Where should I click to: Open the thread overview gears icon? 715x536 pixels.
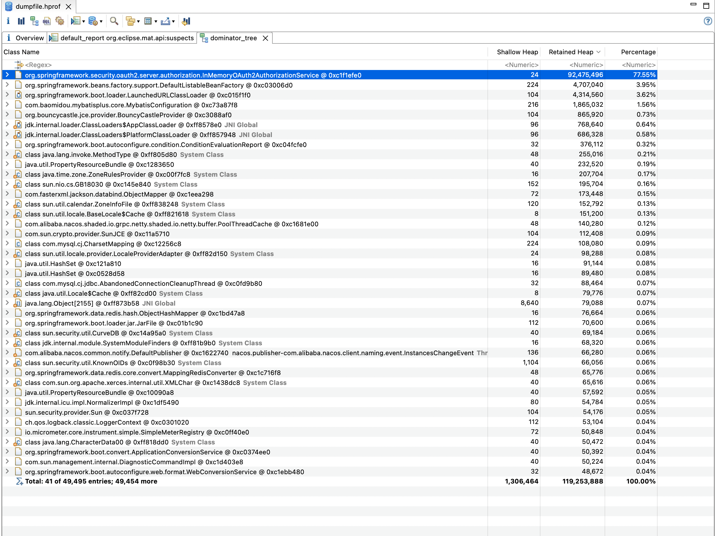click(x=60, y=21)
